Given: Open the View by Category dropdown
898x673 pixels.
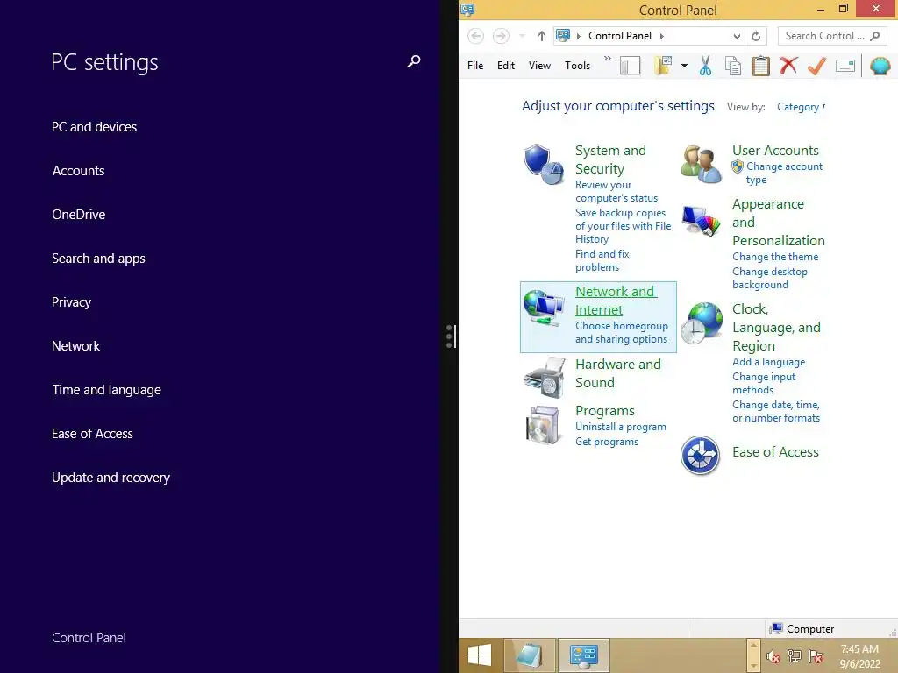Looking at the screenshot, I should pos(801,107).
